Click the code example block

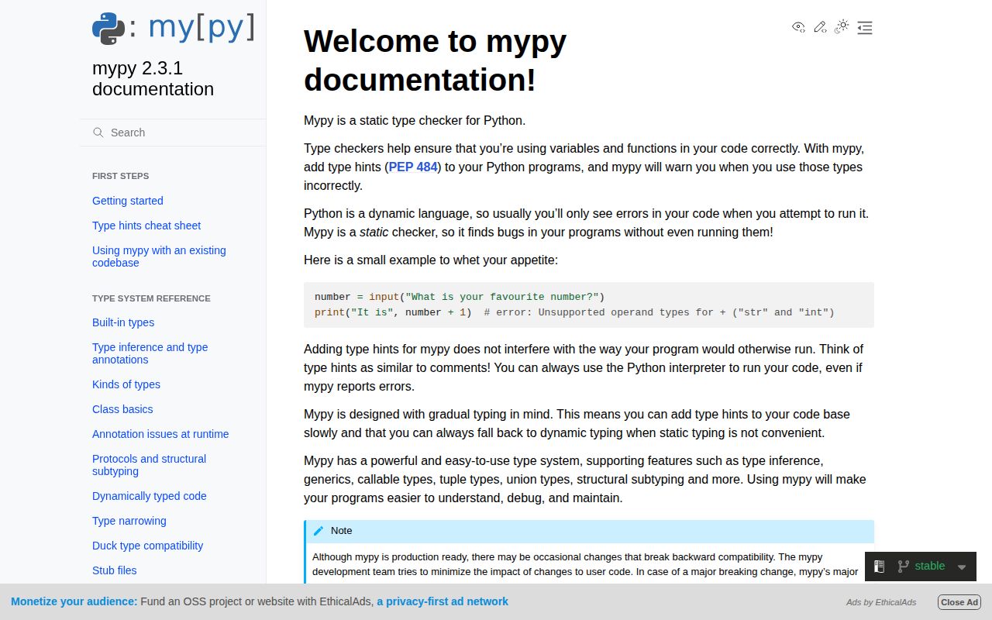point(589,305)
